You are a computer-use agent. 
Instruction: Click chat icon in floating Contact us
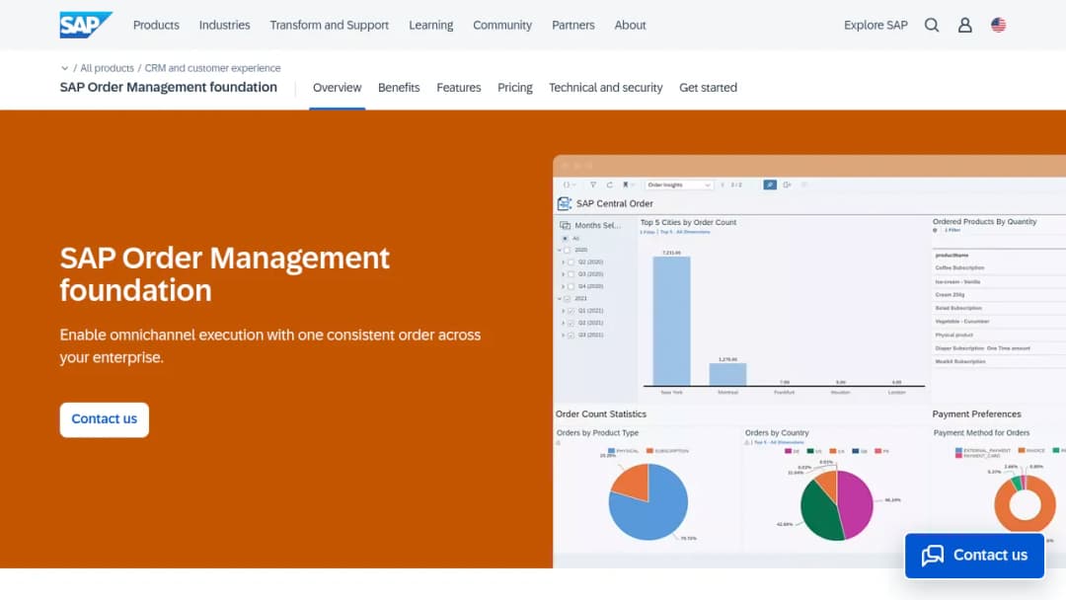pyautogui.click(x=933, y=556)
